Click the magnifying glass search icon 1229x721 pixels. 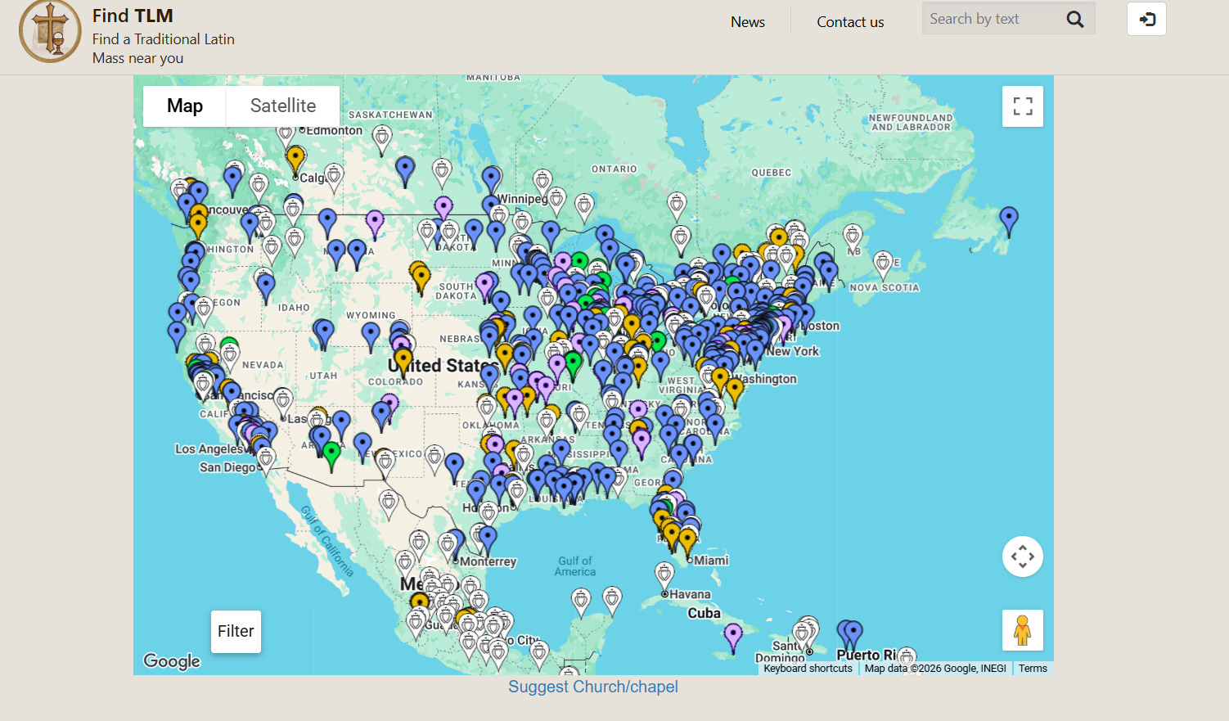1075,20
